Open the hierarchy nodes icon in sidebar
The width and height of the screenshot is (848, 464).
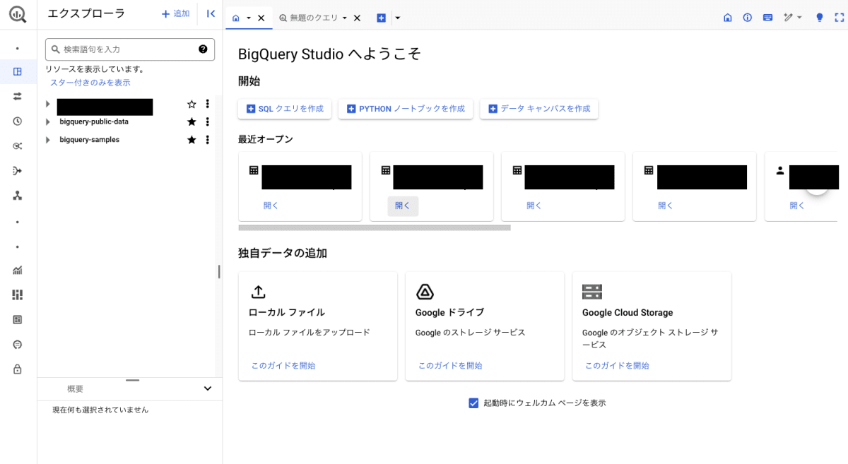pos(18,196)
